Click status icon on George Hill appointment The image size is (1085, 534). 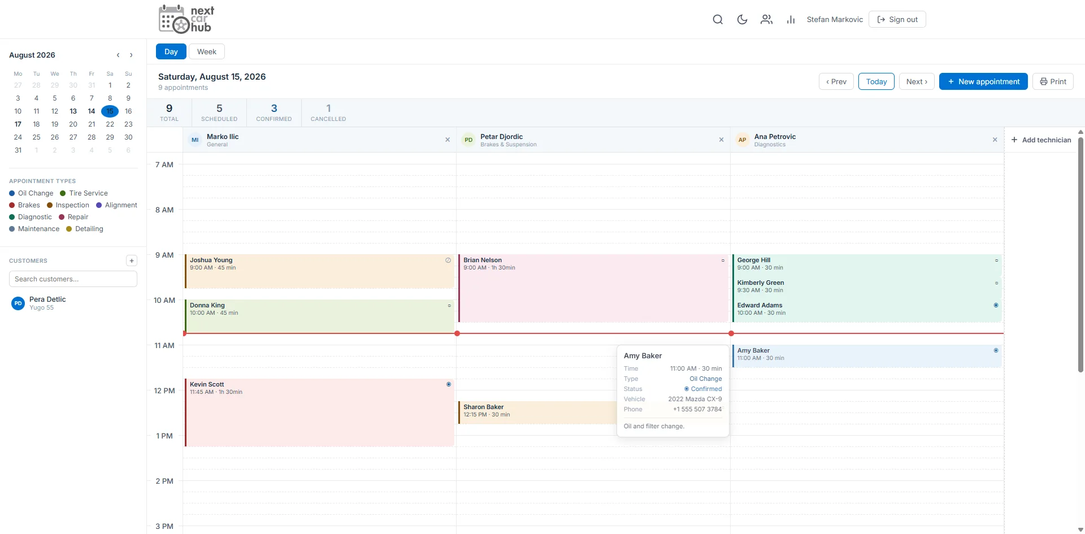(996, 261)
